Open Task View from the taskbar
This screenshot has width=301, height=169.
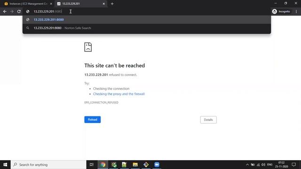tap(92, 165)
